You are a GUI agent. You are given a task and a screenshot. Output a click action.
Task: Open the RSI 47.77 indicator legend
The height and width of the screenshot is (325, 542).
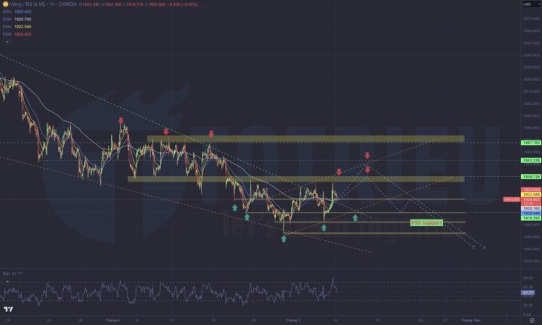point(13,274)
